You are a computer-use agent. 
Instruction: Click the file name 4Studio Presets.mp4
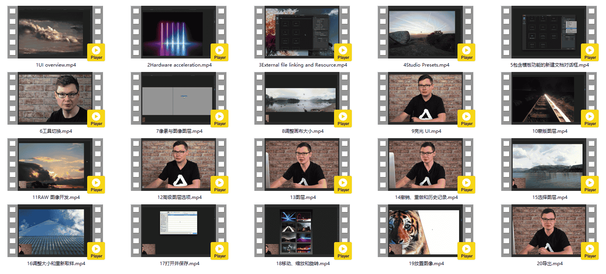click(426, 65)
